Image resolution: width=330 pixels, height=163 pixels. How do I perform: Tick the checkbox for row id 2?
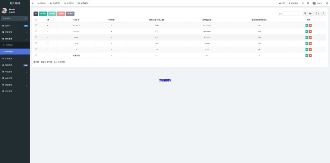(x=36, y=49)
